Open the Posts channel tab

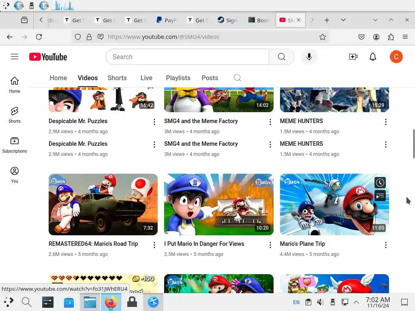[210, 78]
